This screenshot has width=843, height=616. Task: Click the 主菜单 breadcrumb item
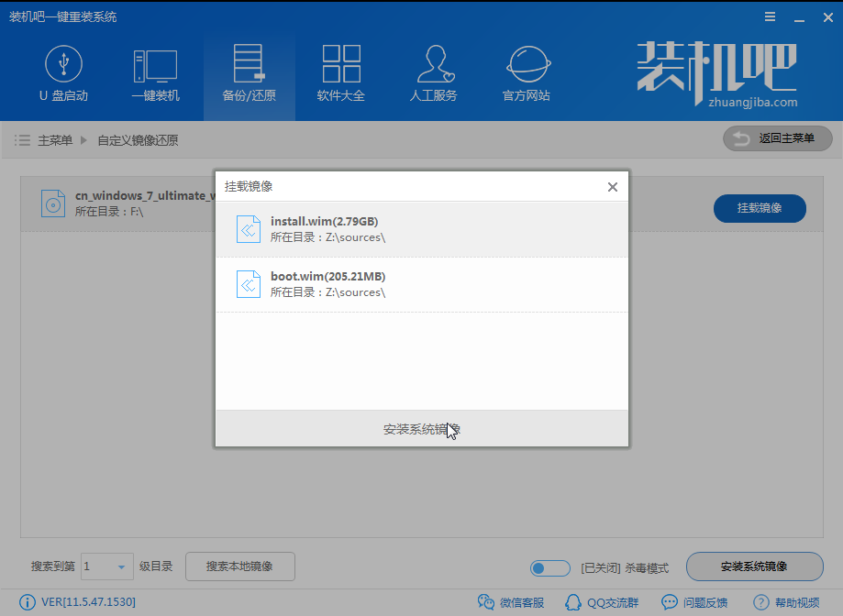57,140
